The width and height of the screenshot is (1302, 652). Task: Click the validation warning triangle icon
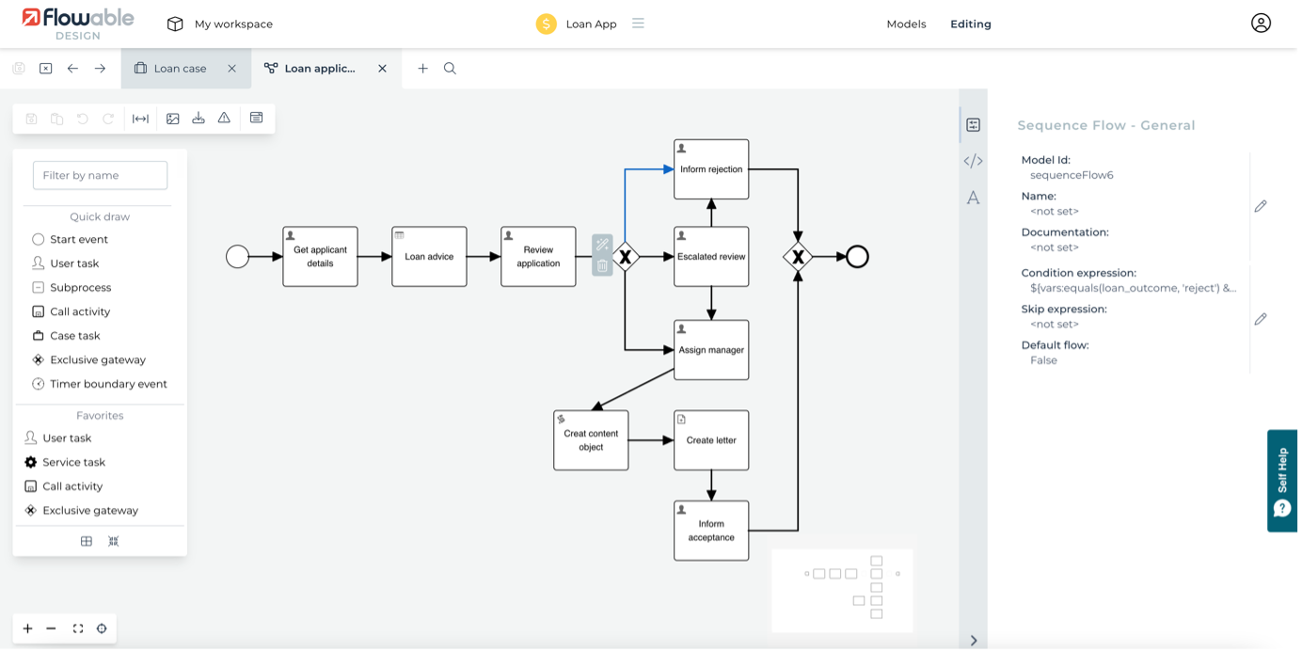(223, 118)
